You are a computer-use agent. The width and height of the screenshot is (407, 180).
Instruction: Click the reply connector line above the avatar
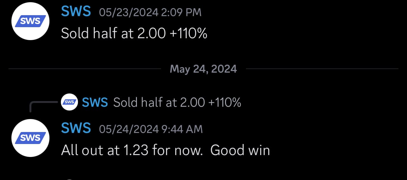44,106
